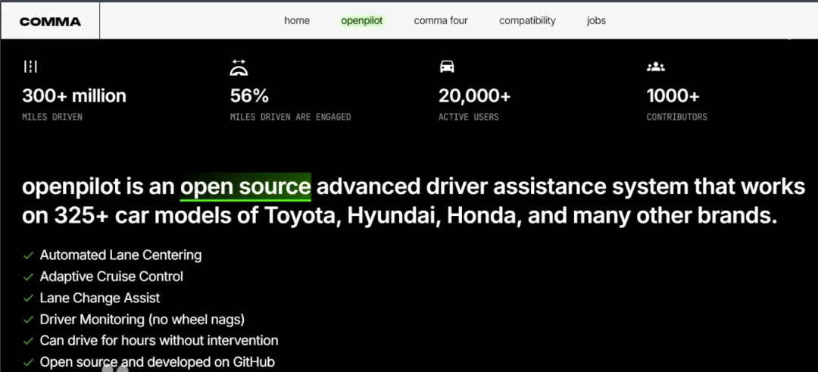
Task: Open the home nav link
Action: [x=297, y=21]
